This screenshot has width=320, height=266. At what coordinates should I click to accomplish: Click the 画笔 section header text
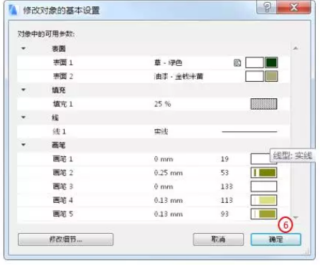pos(59,145)
